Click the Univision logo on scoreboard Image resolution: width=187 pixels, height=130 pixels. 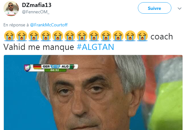click(27, 68)
